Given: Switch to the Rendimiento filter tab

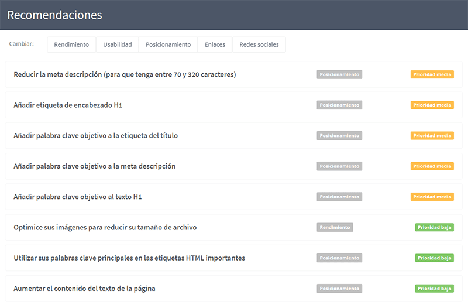Looking at the screenshot, I should (71, 44).
